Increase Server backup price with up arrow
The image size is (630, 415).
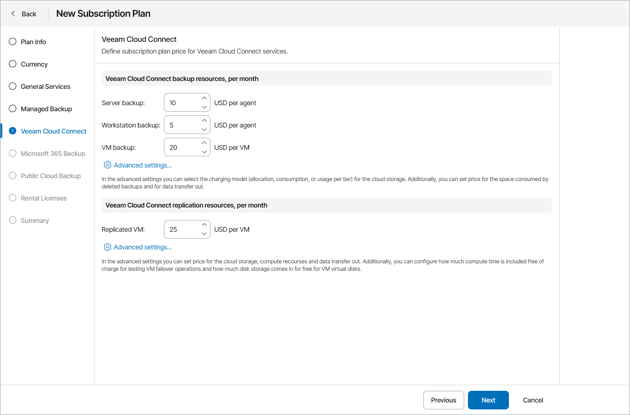pos(204,98)
